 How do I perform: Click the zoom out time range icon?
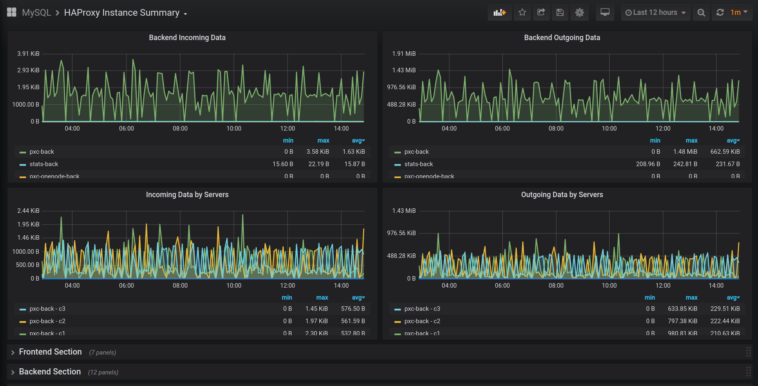pyautogui.click(x=701, y=12)
